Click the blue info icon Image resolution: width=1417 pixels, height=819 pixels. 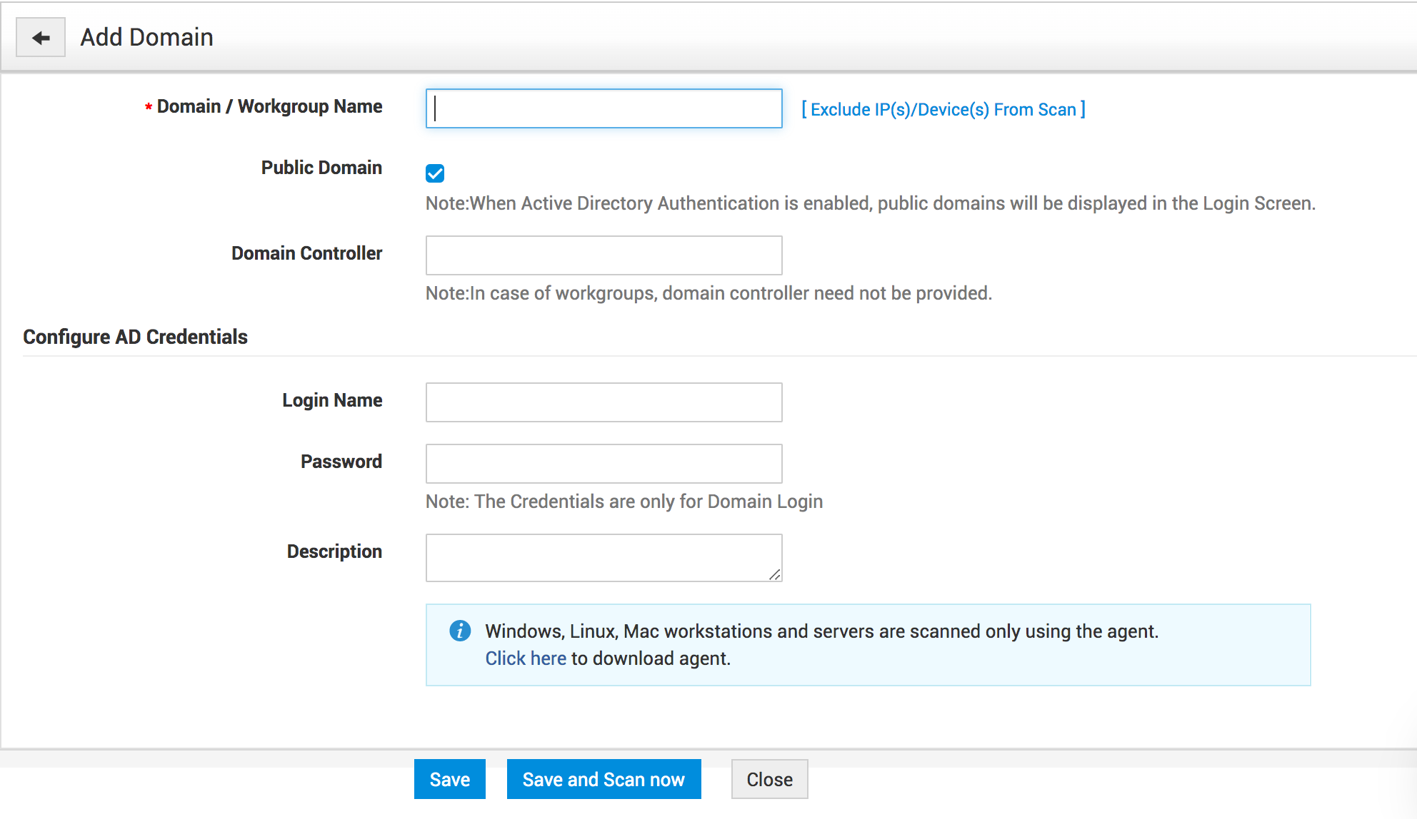pyautogui.click(x=459, y=631)
